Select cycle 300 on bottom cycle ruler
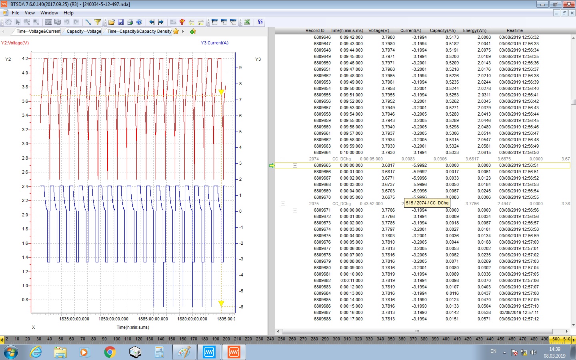The image size is (576, 360). [x=336, y=339]
